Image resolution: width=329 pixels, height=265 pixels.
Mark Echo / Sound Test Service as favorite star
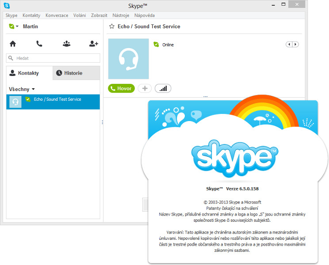click(112, 26)
